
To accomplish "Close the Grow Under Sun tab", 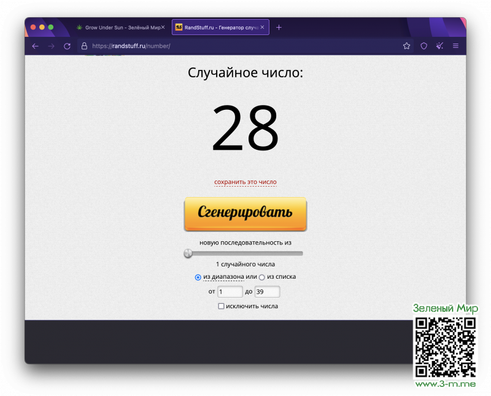I will tap(163, 28).
